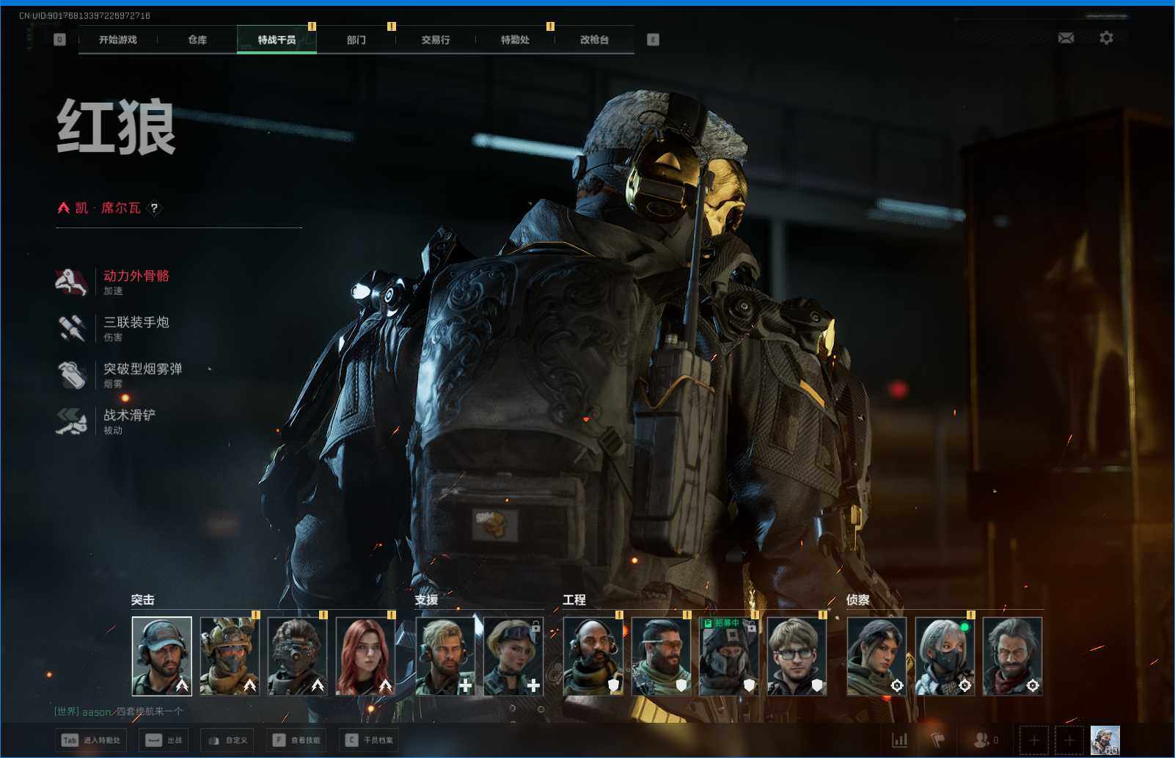The width and height of the screenshot is (1175, 758).
Task: Click the first empty squad slot plus
Action: pyautogui.click(x=1034, y=740)
